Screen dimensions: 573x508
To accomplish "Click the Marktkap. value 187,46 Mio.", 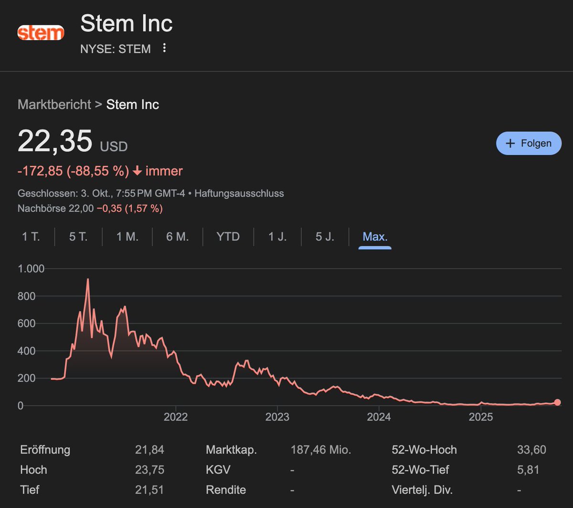I will coord(321,450).
